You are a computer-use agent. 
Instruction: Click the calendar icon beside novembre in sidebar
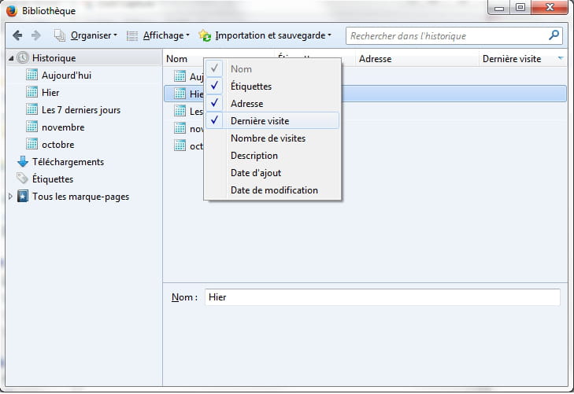[31, 127]
